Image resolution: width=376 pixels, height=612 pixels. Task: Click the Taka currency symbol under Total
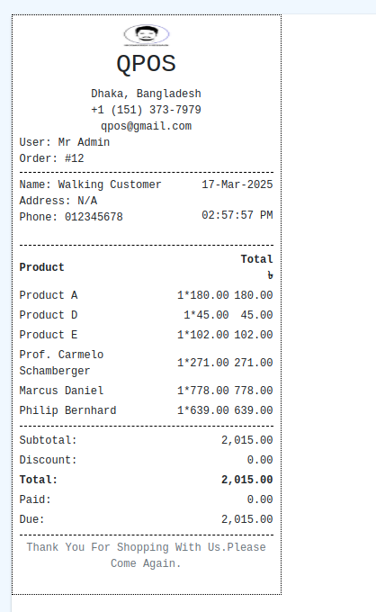point(270,275)
